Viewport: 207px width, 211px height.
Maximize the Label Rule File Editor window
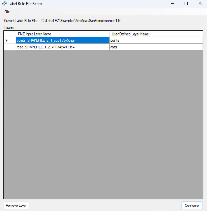tap(186, 4)
